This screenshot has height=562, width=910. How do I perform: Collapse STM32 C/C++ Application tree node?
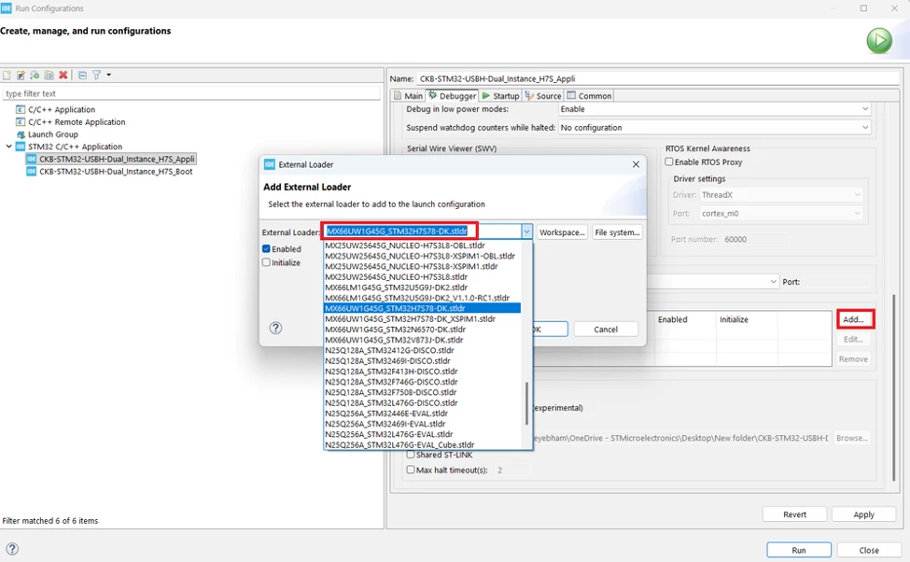[8, 147]
